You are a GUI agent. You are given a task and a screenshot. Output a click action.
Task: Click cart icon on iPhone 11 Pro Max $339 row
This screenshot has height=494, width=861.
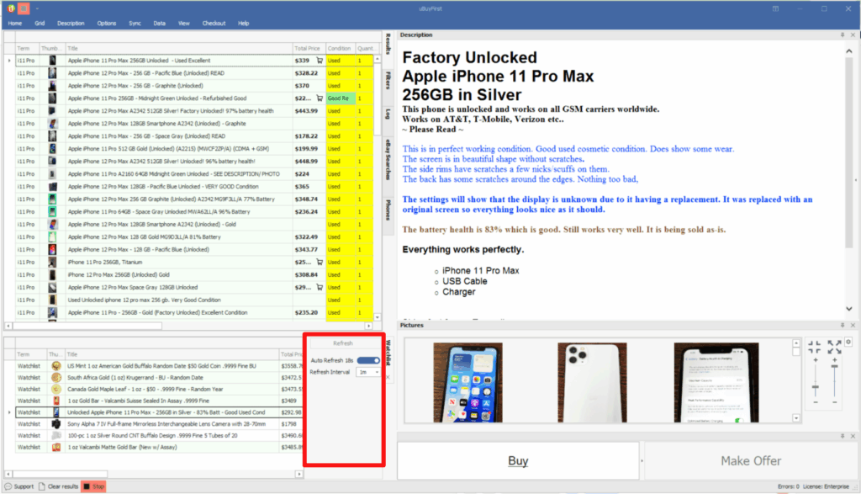pyautogui.click(x=320, y=61)
